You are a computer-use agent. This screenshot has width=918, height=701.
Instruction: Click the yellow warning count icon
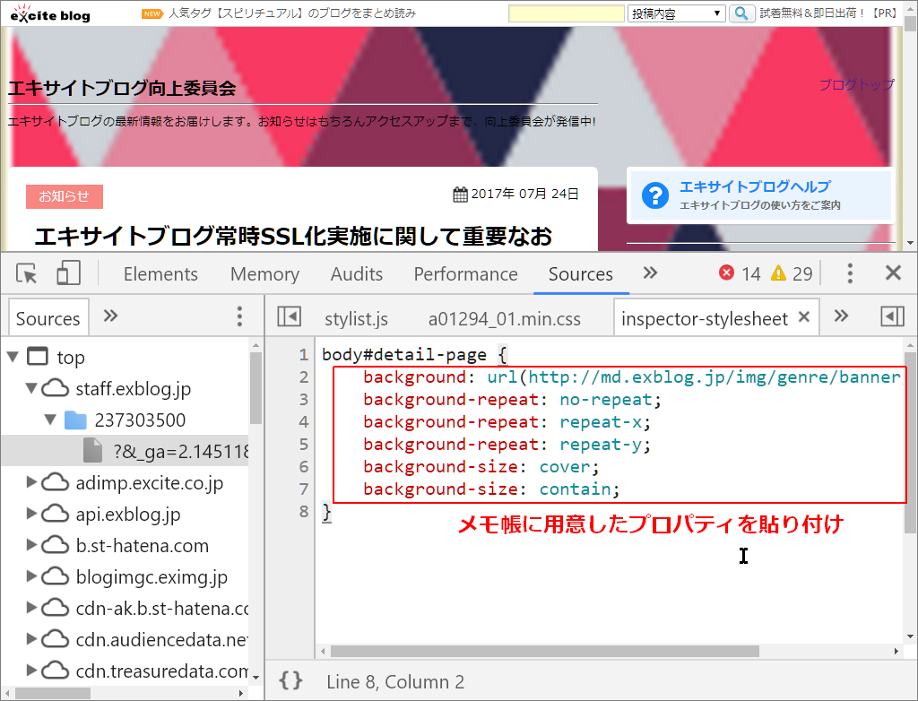[x=779, y=273]
